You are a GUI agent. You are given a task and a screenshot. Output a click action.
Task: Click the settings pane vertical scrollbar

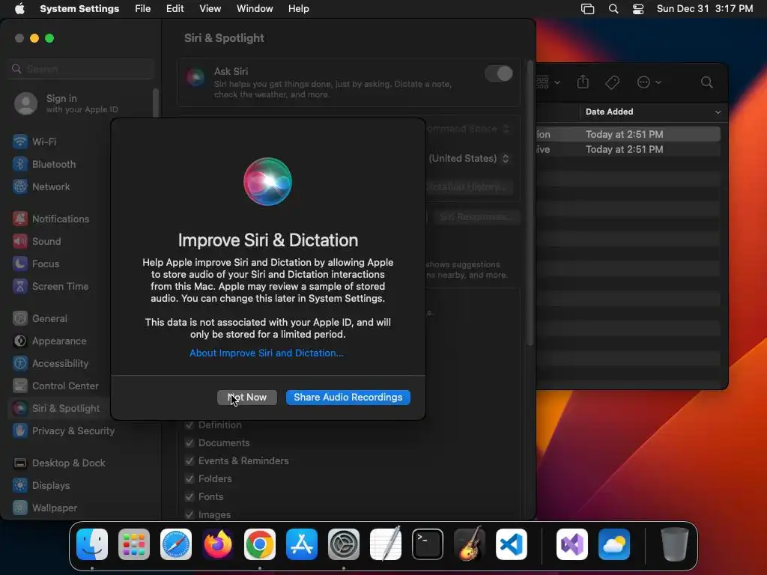[530, 203]
